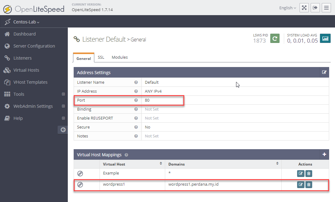Expand the Help submenu plus icon
Viewport: 335px width, 202px height.
(x=63, y=118)
